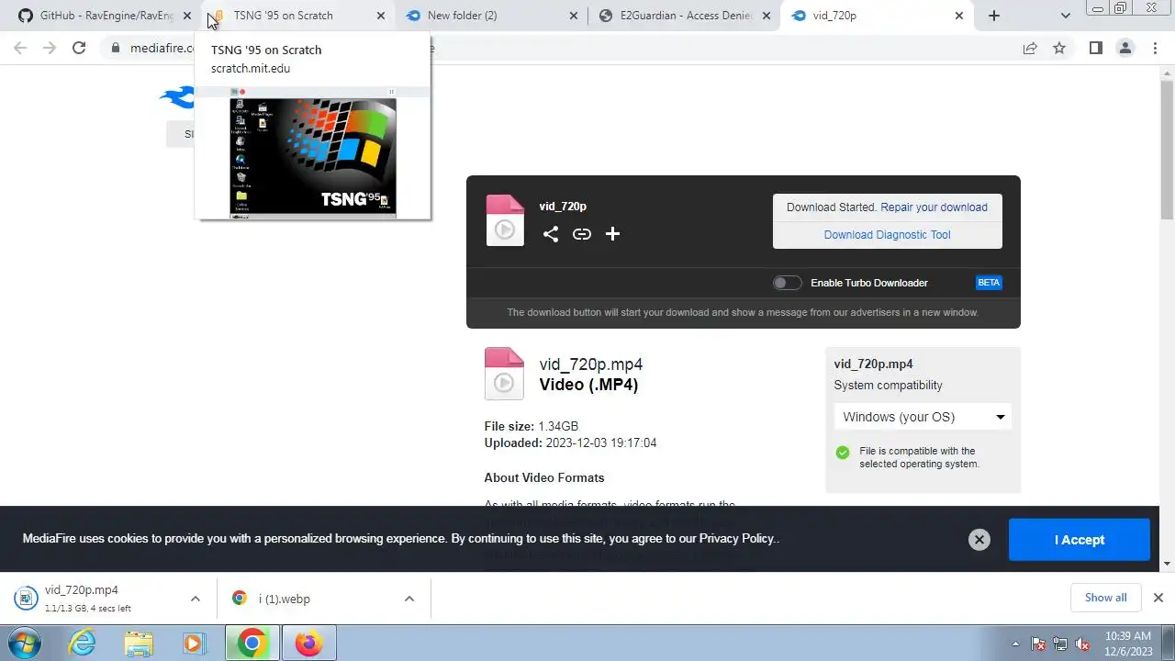Open the Chrome profile avatar
This screenshot has height=661, width=1175.
[1125, 48]
